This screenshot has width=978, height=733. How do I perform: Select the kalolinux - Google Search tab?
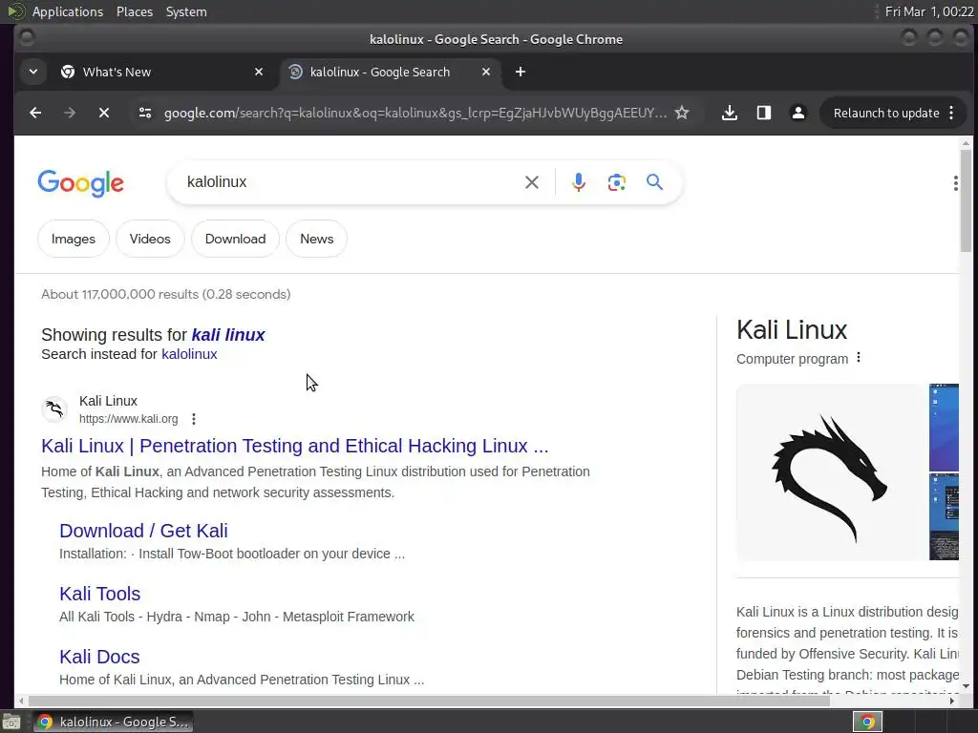point(390,72)
